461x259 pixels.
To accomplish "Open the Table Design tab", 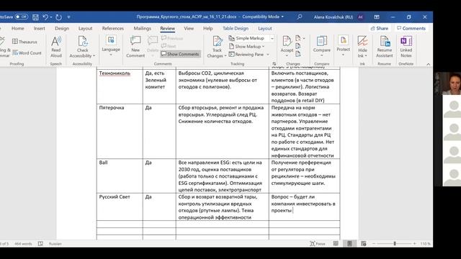I will point(236,29).
